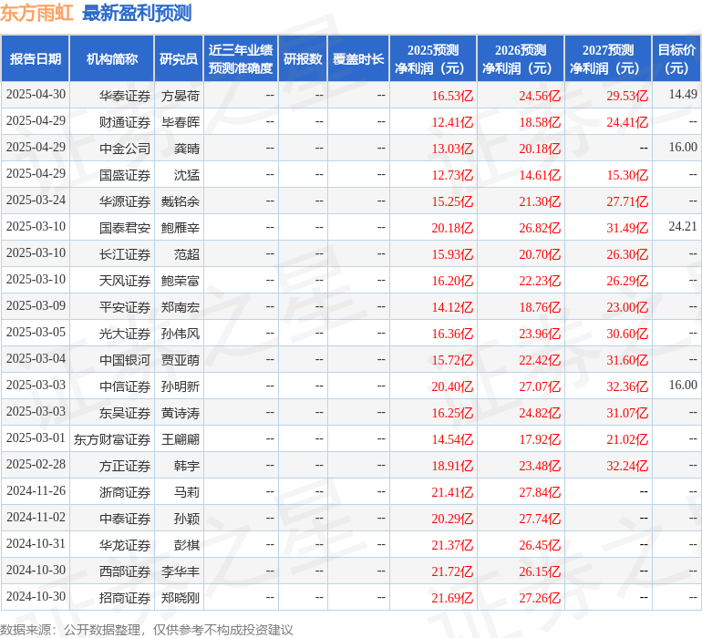Click the 2025-04-30 report date
Viewport: 702px width, 638px height.
[36, 94]
